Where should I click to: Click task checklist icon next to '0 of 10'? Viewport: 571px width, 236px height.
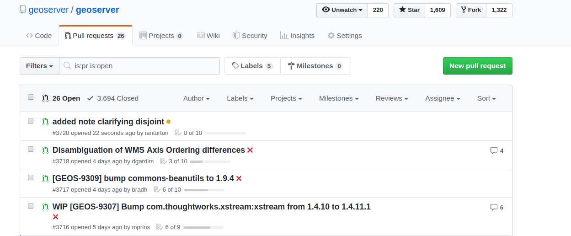(x=178, y=133)
